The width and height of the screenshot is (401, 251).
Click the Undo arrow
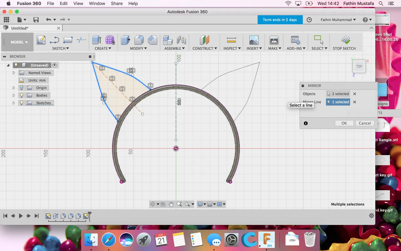coord(48,20)
